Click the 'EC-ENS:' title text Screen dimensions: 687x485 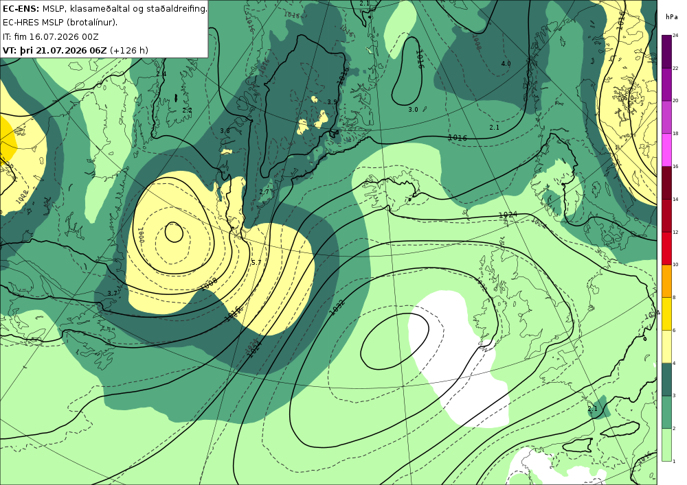point(21,8)
